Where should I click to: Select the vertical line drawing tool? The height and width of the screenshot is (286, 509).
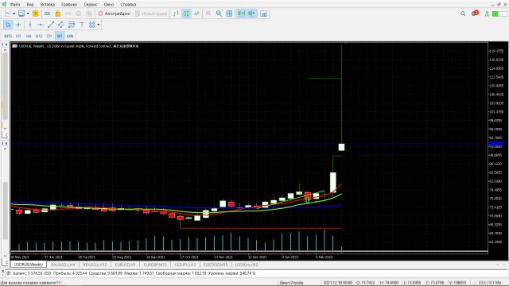(x=30, y=25)
